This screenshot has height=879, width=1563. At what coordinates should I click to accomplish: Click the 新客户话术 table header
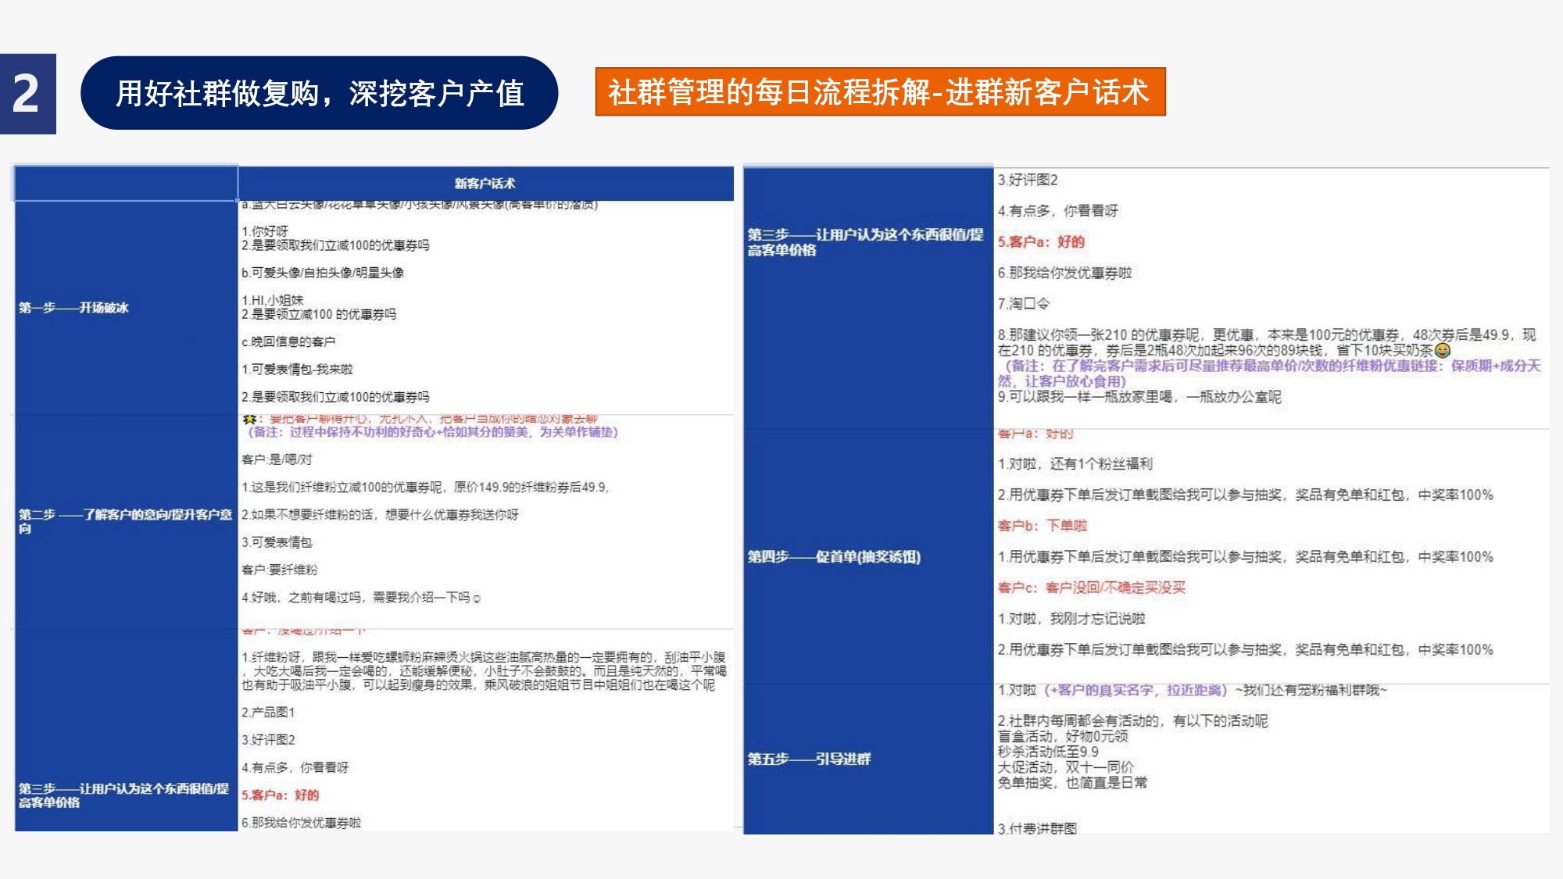click(x=485, y=184)
